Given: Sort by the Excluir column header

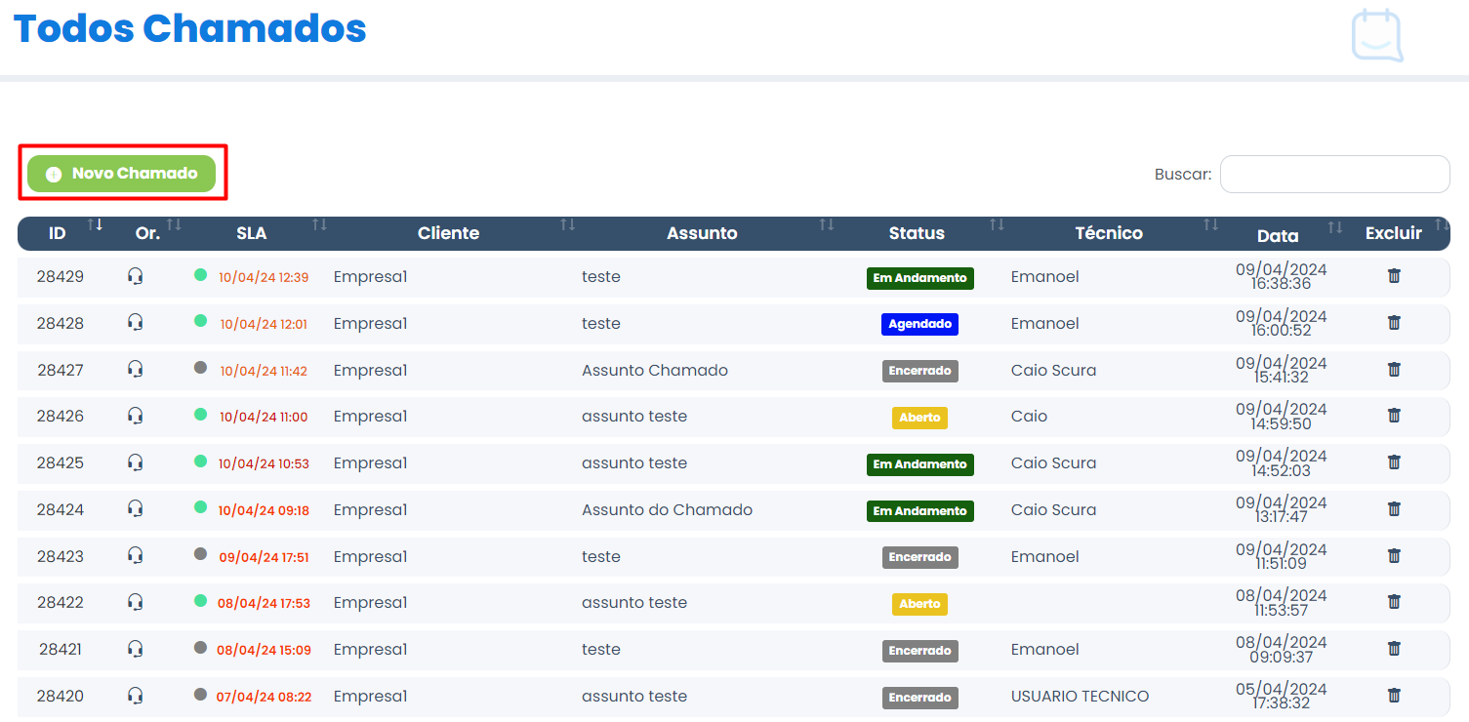Looking at the screenshot, I should [x=1394, y=233].
